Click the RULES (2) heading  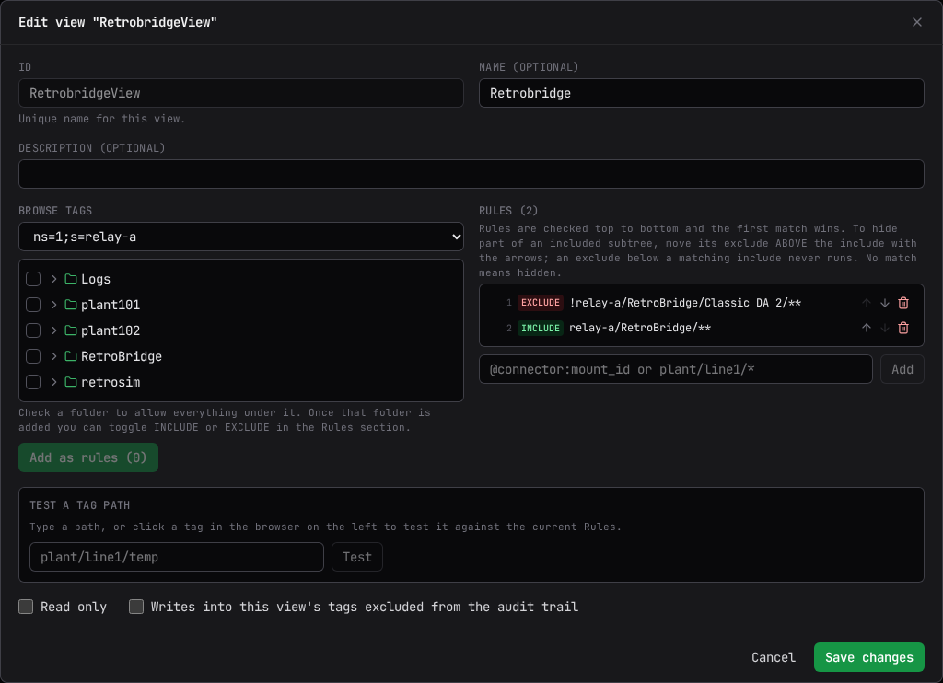[508, 211]
